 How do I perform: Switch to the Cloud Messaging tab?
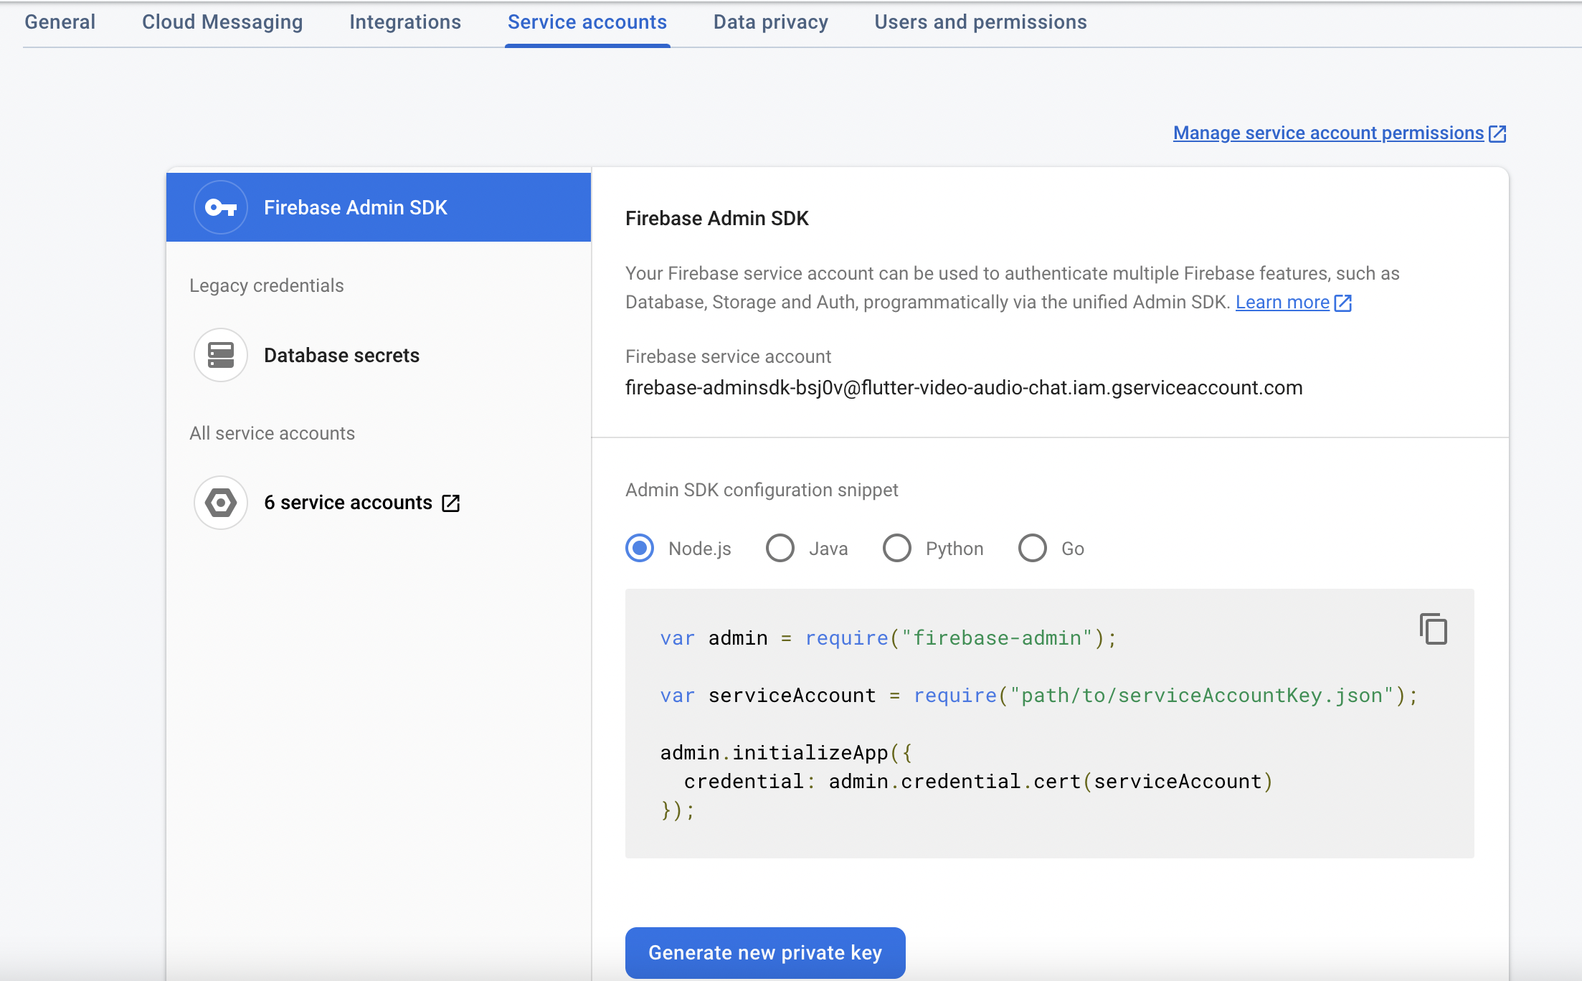click(x=222, y=22)
